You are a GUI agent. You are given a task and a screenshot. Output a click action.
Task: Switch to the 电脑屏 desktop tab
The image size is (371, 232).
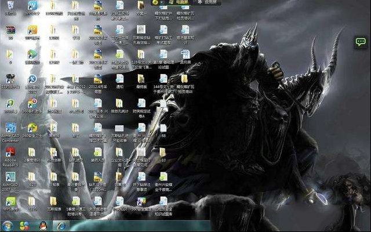point(179,2)
